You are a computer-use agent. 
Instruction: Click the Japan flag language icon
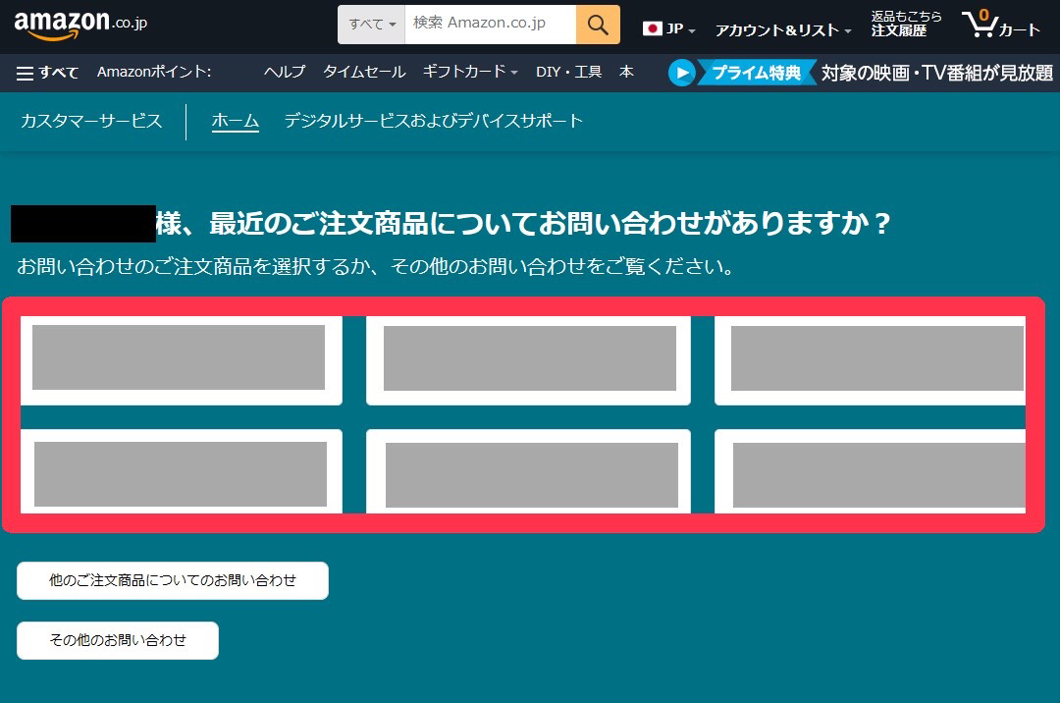(x=653, y=28)
